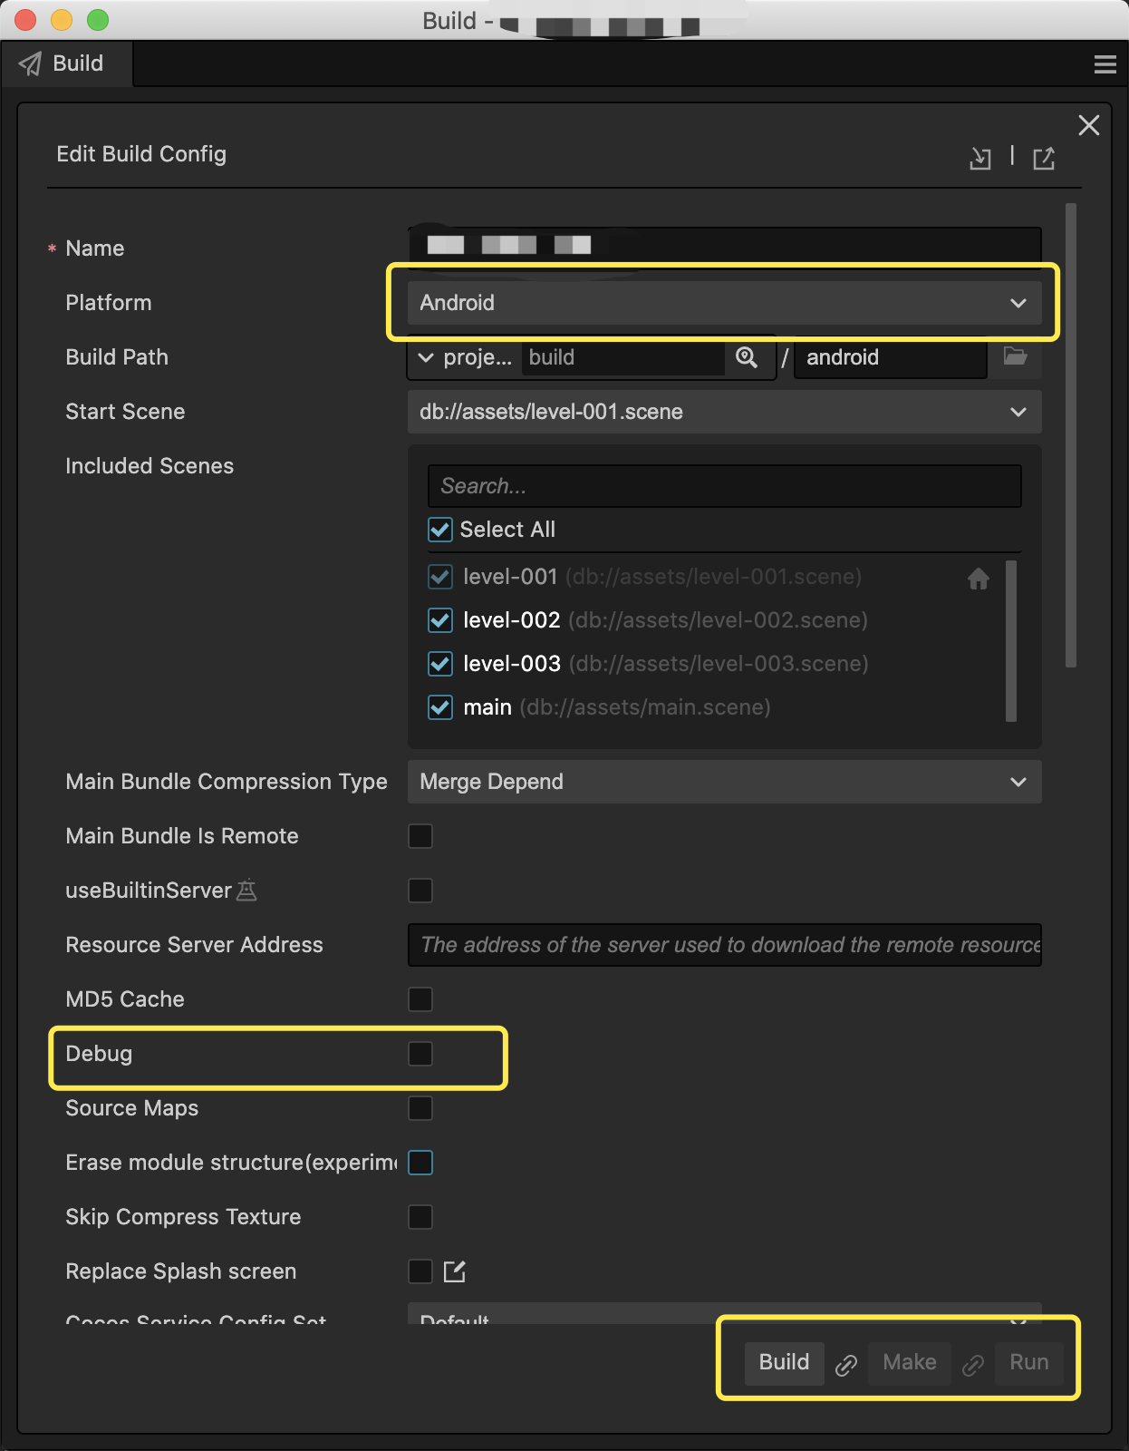Open the Platform dropdown showing Android
This screenshot has height=1451, width=1129.
(x=724, y=303)
